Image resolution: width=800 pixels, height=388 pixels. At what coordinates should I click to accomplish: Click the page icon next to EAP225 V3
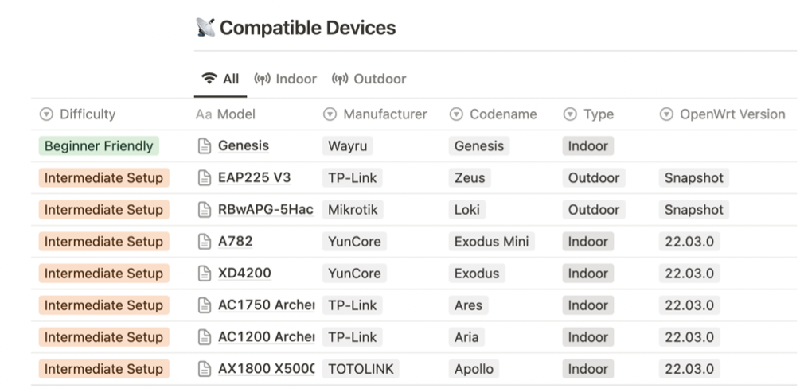[205, 177]
